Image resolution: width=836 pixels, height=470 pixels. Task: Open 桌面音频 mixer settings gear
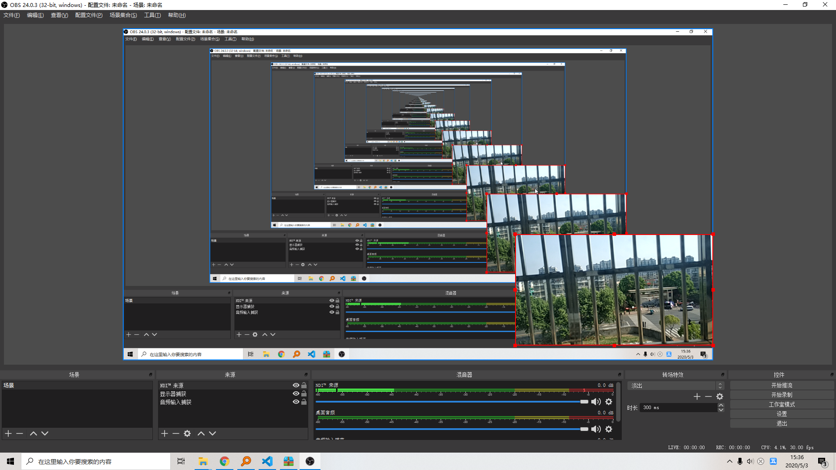click(609, 429)
